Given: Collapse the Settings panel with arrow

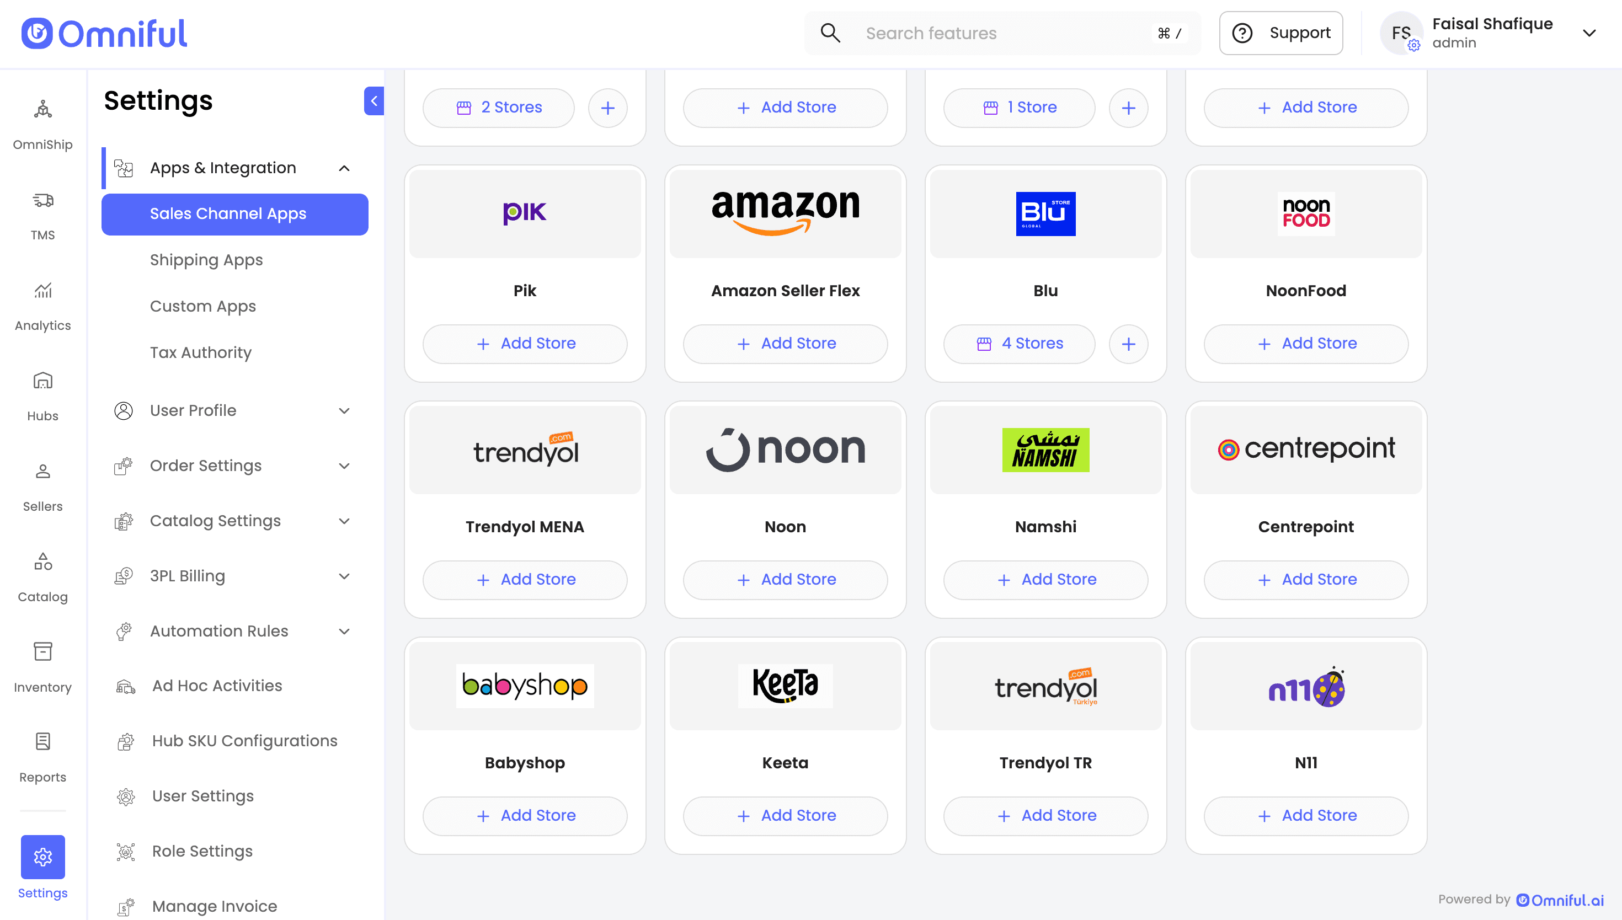Looking at the screenshot, I should click(x=374, y=100).
